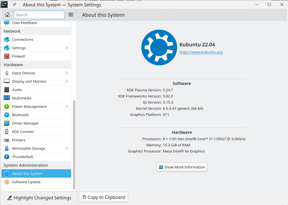Viewport: 288px width, 205px height.
Task: Expand Removable Storage chevron
Action: click(x=67, y=149)
